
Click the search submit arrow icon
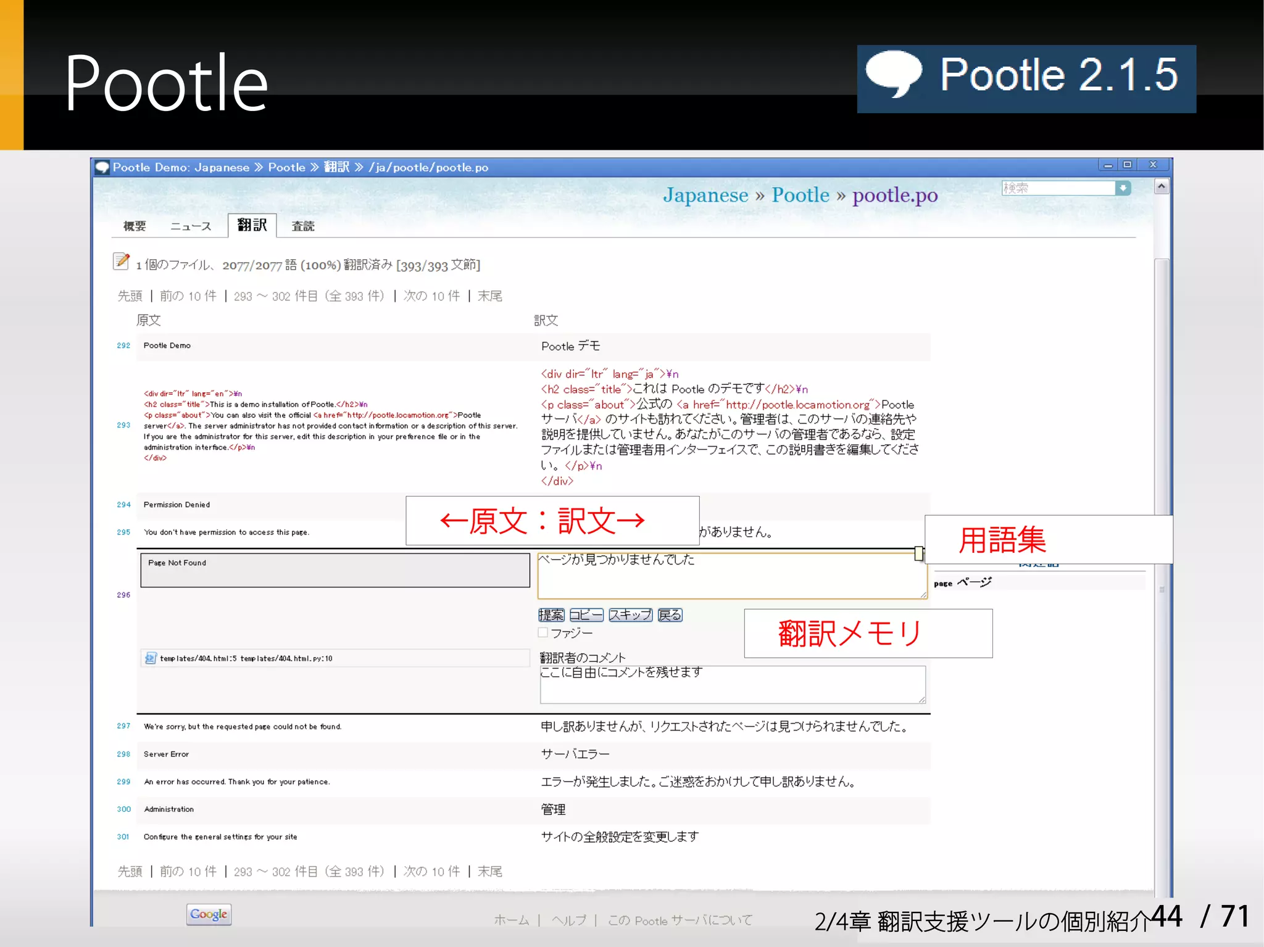pos(1123,188)
